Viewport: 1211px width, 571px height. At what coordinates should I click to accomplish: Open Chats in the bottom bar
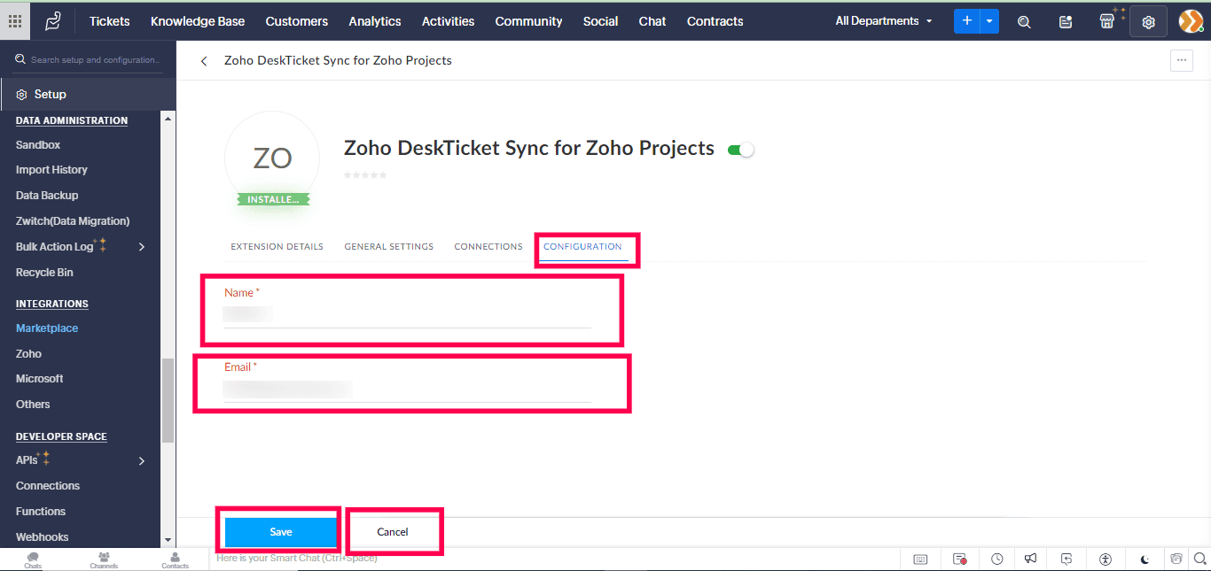[33, 559]
